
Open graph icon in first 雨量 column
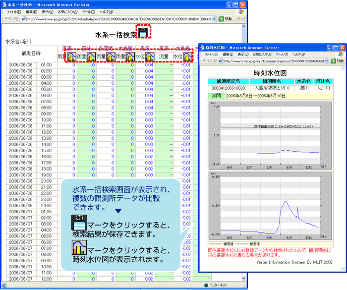click(x=72, y=57)
